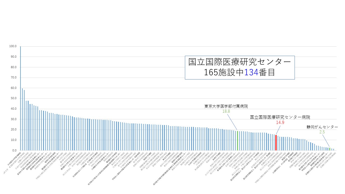Select the red data value 14.9
This screenshot has width=345, height=194.
(x=280, y=122)
